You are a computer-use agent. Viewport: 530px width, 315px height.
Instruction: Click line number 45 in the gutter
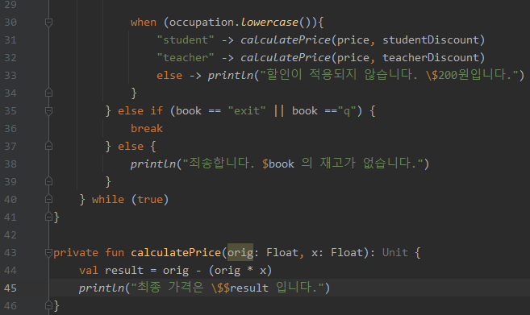pyautogui.click(x=10, y=288)
